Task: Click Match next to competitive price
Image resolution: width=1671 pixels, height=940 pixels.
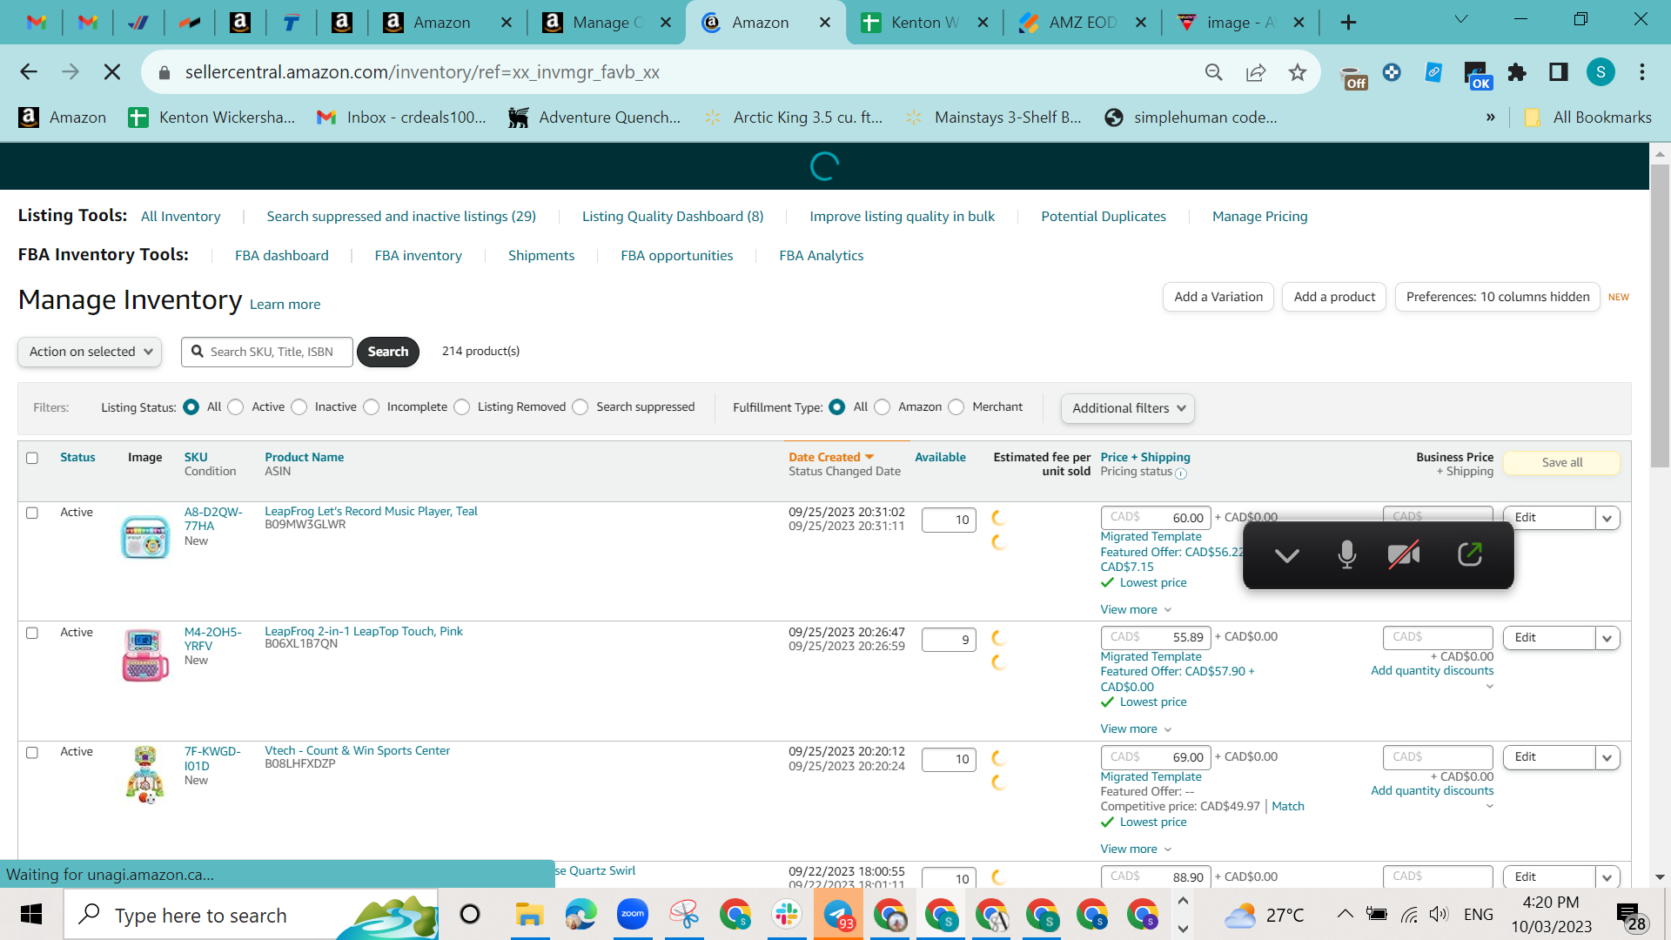Action: pos(1288,806)
